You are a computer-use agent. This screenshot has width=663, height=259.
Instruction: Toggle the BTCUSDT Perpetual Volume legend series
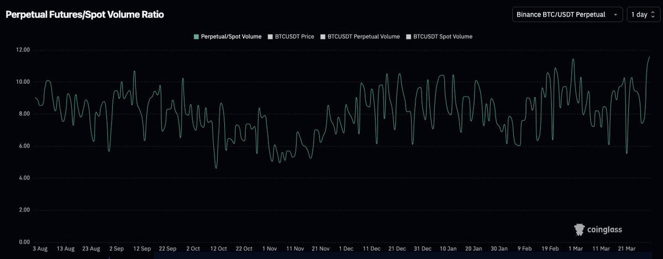coord(360,36)
